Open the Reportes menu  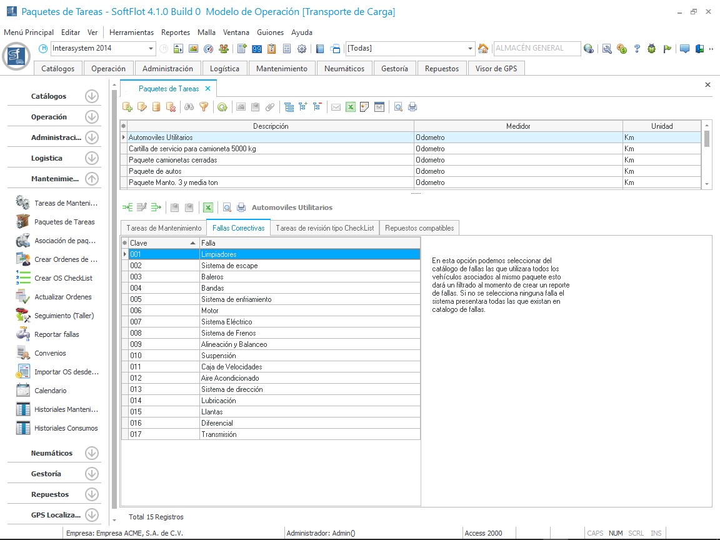[x=175, y=32]
